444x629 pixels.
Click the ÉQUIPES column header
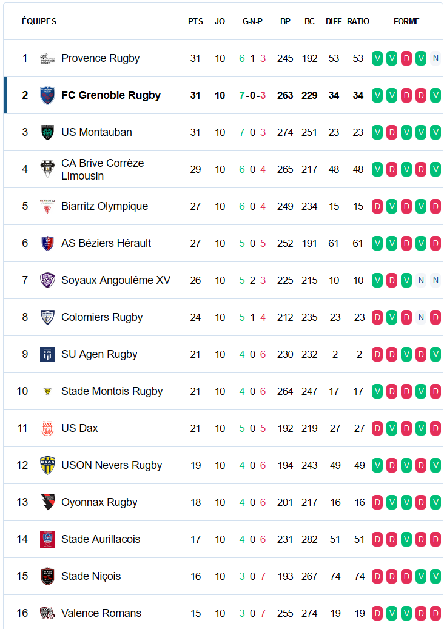[39, 21]
